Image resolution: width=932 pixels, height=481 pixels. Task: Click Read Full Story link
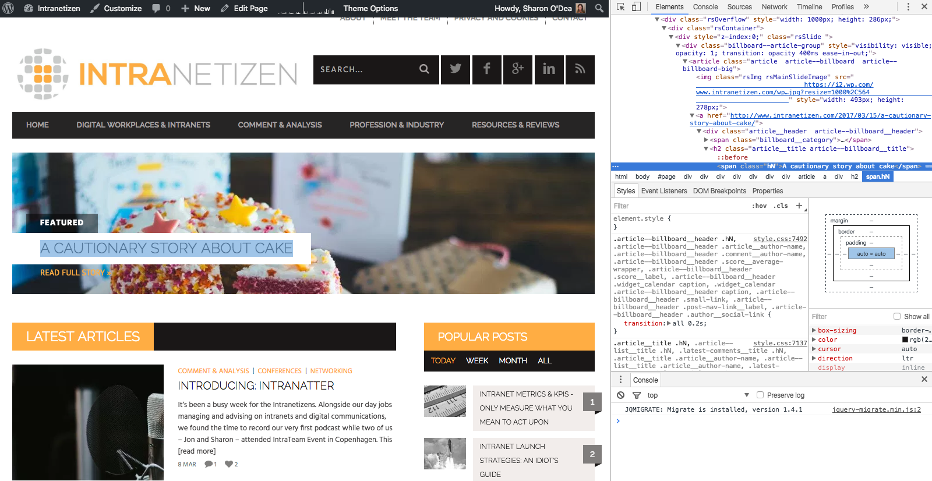[75, 273]
